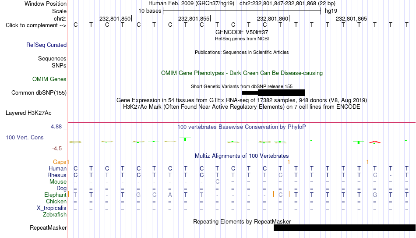The width and height of the screenshot is (416, 238).
Task: Select the Window Position track label
Action: pyautogui.click(x=46, y=4)
